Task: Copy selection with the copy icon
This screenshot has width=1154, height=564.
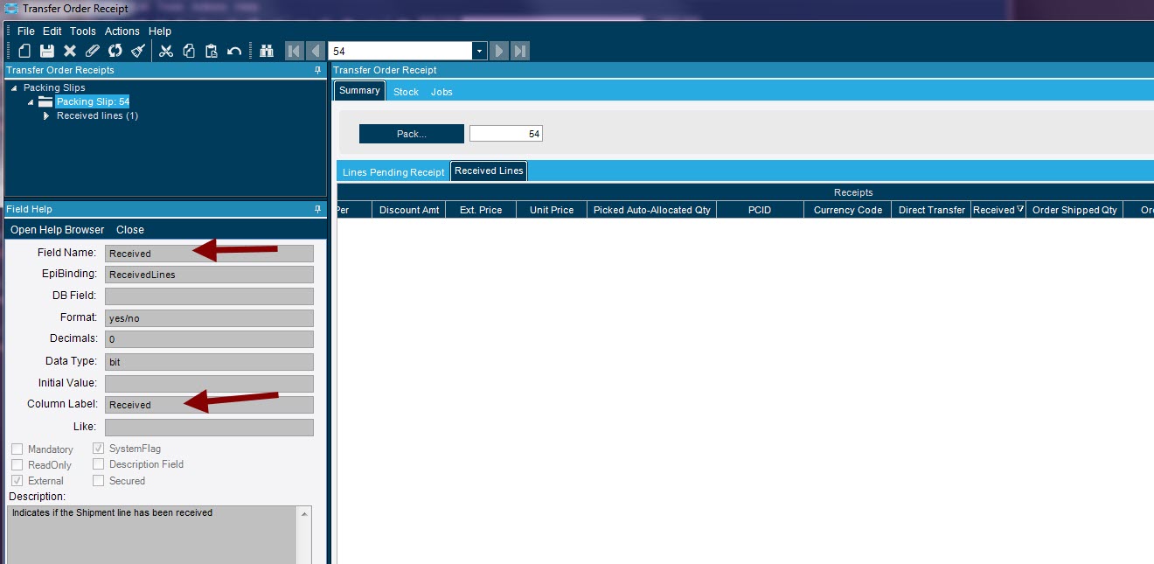Action: tap(189, 52)
